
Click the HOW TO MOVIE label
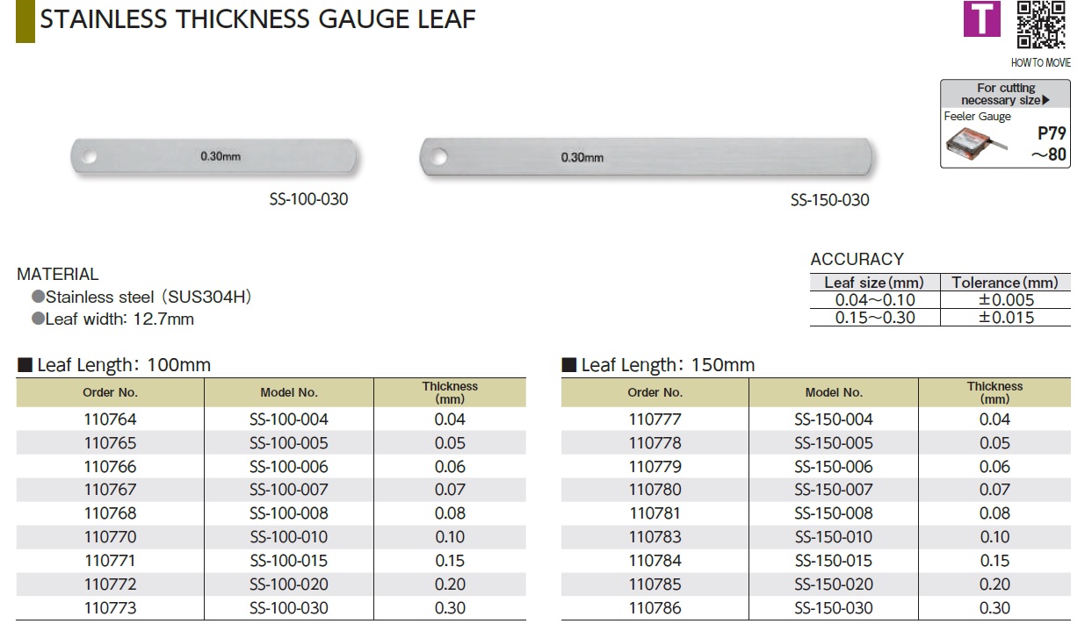(1040, 63)
